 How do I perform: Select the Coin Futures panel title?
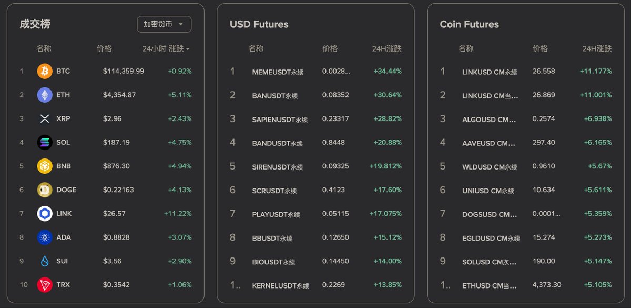pyautogui.click(x=469, y=24)
